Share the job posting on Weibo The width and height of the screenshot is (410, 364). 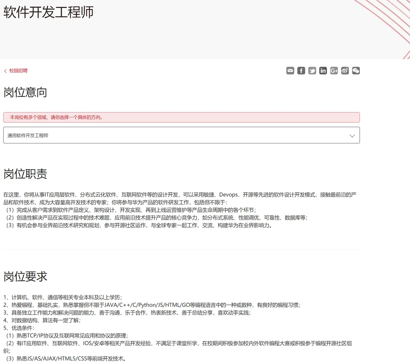pyautogui.click(x=345, y=71)
